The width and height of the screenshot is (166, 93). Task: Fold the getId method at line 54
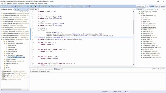coord(34,43)
